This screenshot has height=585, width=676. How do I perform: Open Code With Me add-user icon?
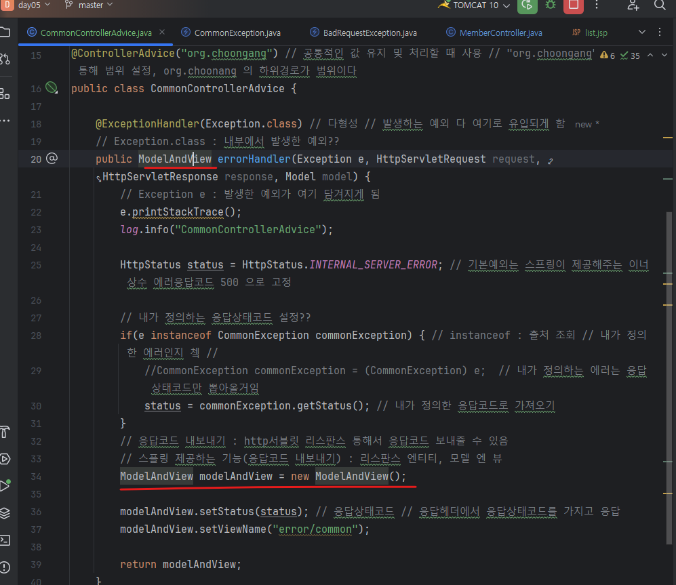[x=633, y=5]
